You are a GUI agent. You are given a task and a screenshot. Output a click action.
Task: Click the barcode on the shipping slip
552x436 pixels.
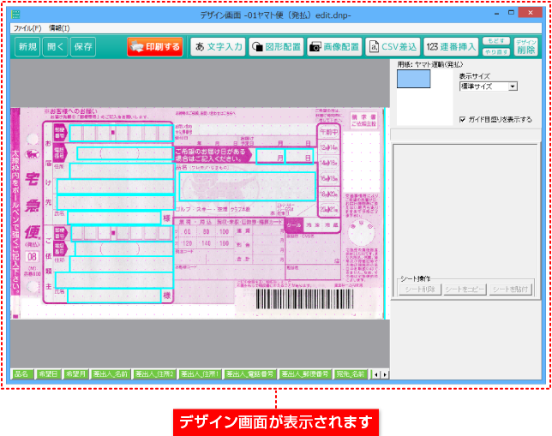305,299
